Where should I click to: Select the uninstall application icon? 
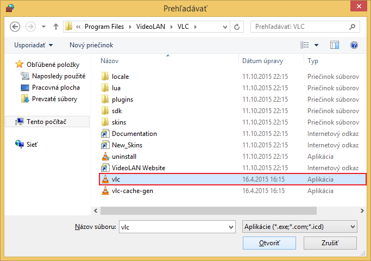105,156
